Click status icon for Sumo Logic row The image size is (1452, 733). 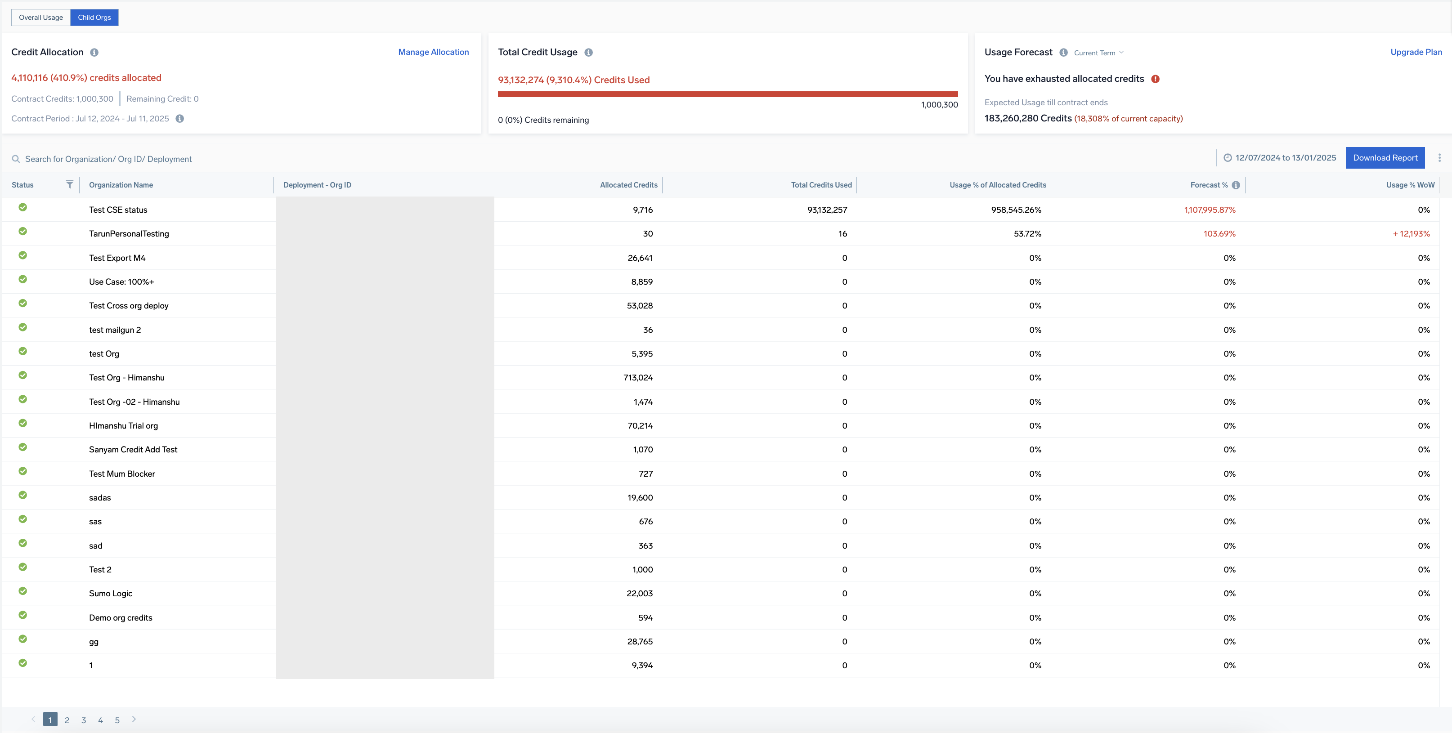(x=22, y=591)
